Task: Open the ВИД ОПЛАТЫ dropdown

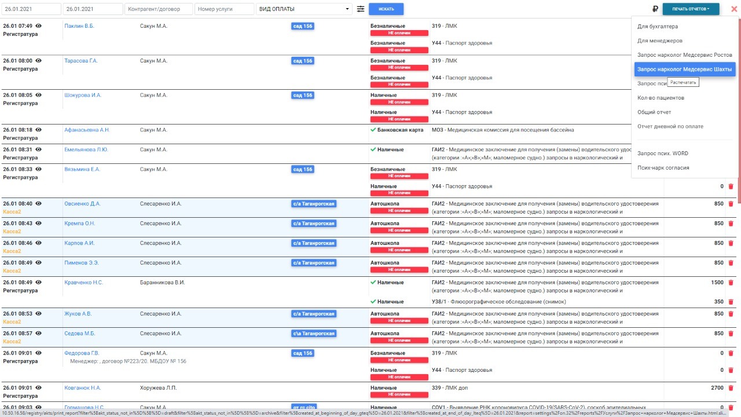Action: pos(304,9)
